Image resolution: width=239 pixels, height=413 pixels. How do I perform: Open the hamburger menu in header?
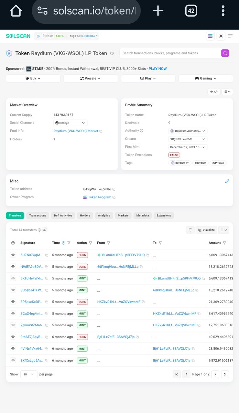[230, 36]
